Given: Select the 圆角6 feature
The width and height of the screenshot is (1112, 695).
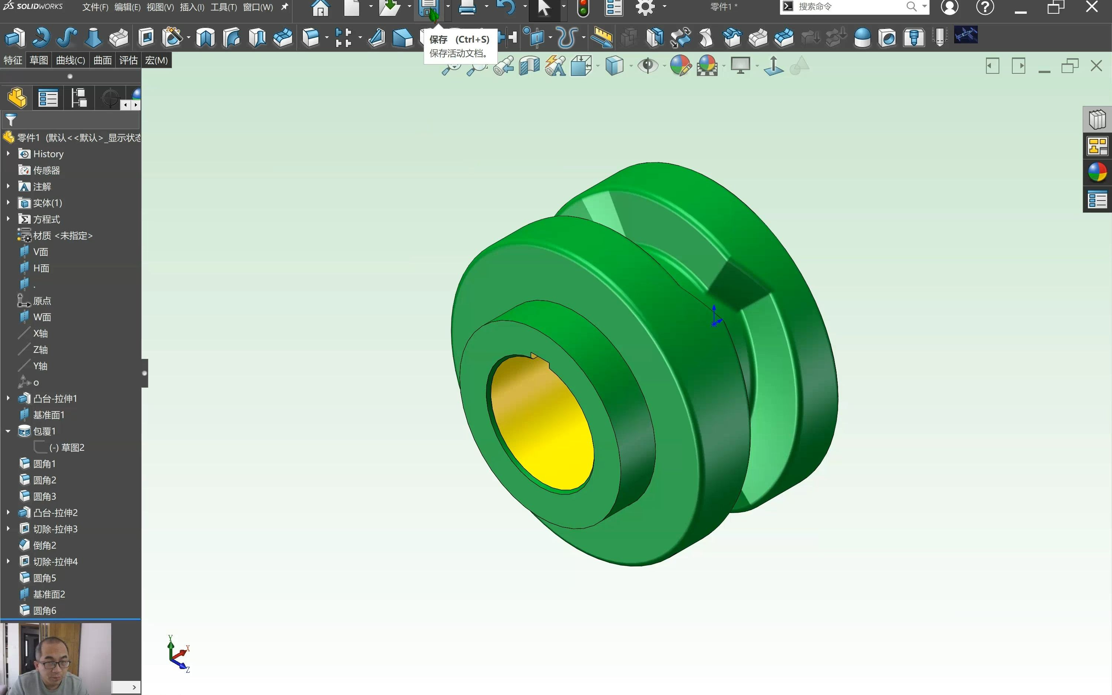Looking at the screenshot, I should coord(44,610).
